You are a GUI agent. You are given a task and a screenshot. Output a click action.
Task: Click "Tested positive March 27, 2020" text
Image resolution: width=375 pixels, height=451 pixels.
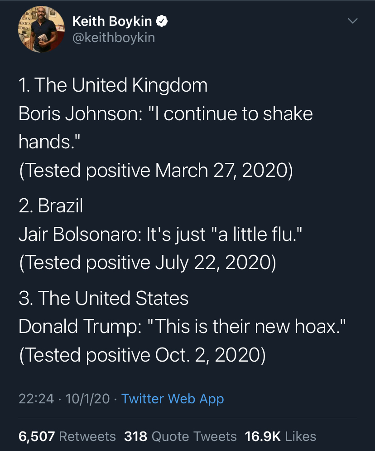pyautogui.click(x=156, y=170)
